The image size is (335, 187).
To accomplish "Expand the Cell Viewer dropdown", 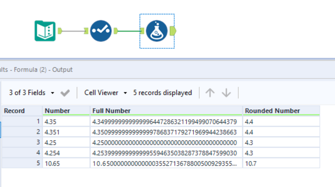I will [x=105, y=93].
